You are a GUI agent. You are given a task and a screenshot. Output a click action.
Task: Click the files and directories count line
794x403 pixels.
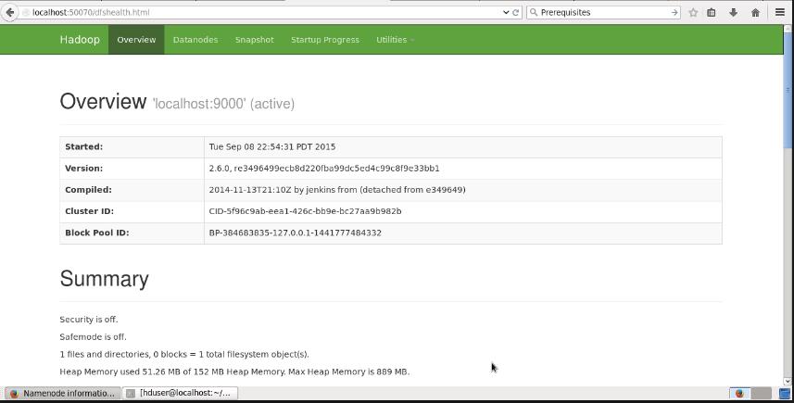pyautogui.click(x=184, y=355)
